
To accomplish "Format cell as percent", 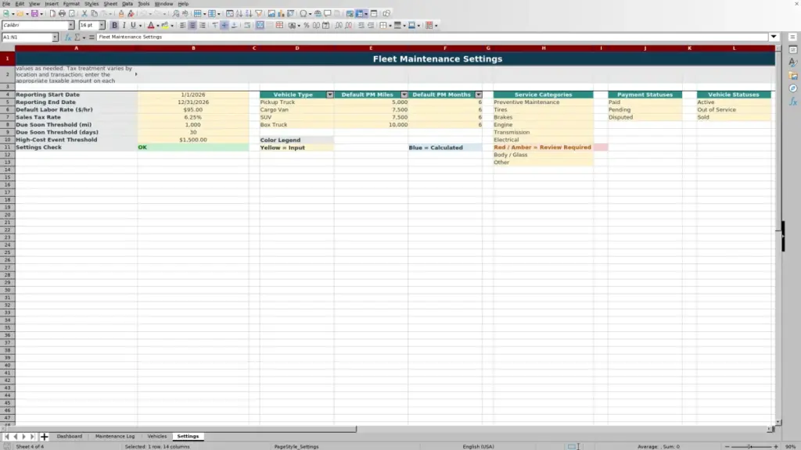I will pos(307,25).
